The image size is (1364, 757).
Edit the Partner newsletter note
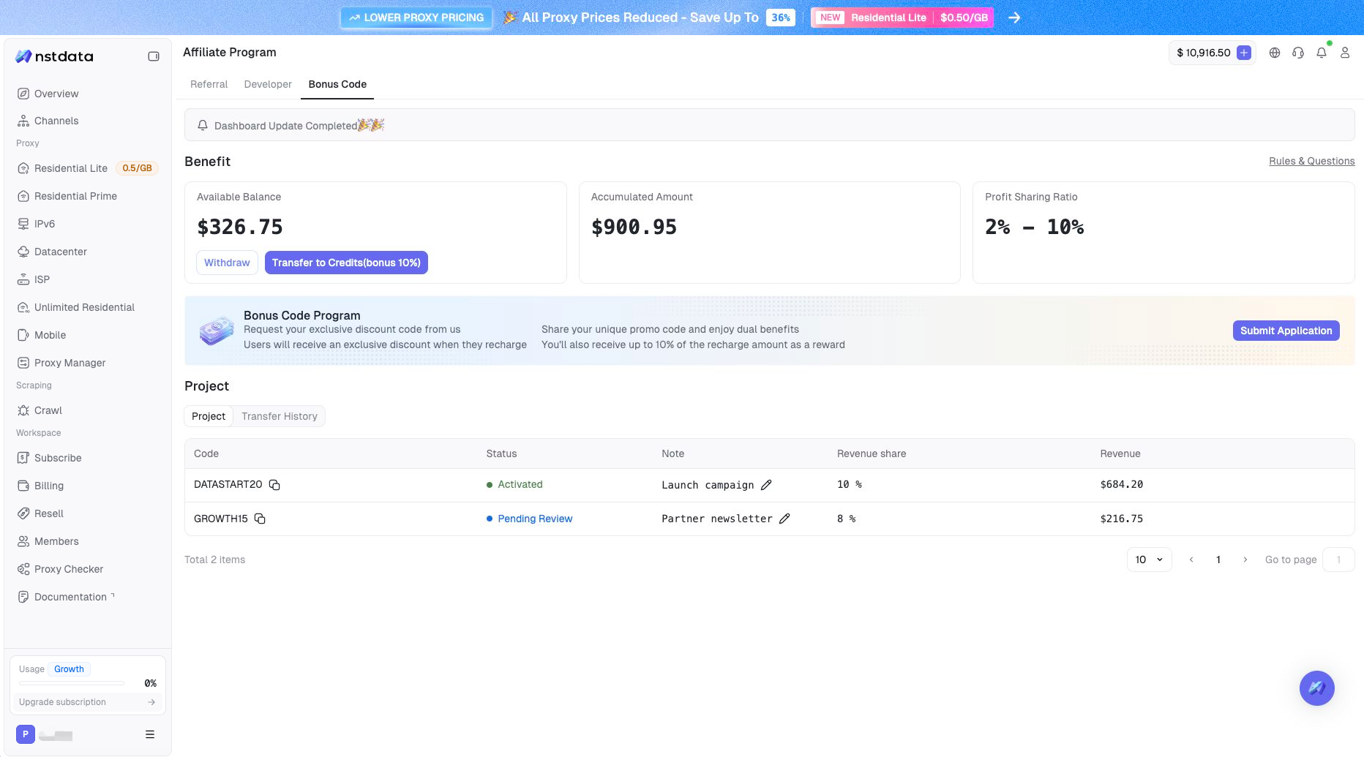click(x=784, y=519)
